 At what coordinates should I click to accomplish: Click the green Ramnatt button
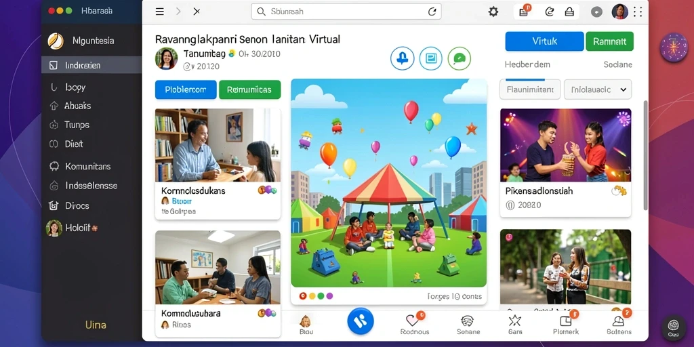point(609,41)
